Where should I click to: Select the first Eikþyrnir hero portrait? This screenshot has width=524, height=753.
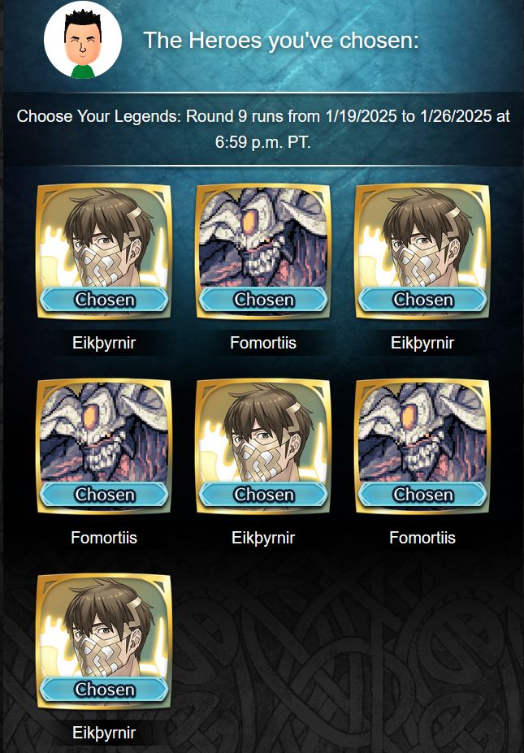pyautogui.click(x=104, y=252)
